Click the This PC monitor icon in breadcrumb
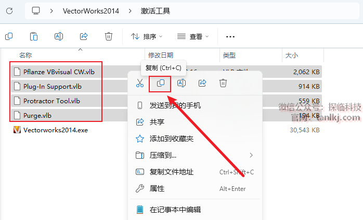This screenshot has width=363, height=220. (x=36, y=11)
